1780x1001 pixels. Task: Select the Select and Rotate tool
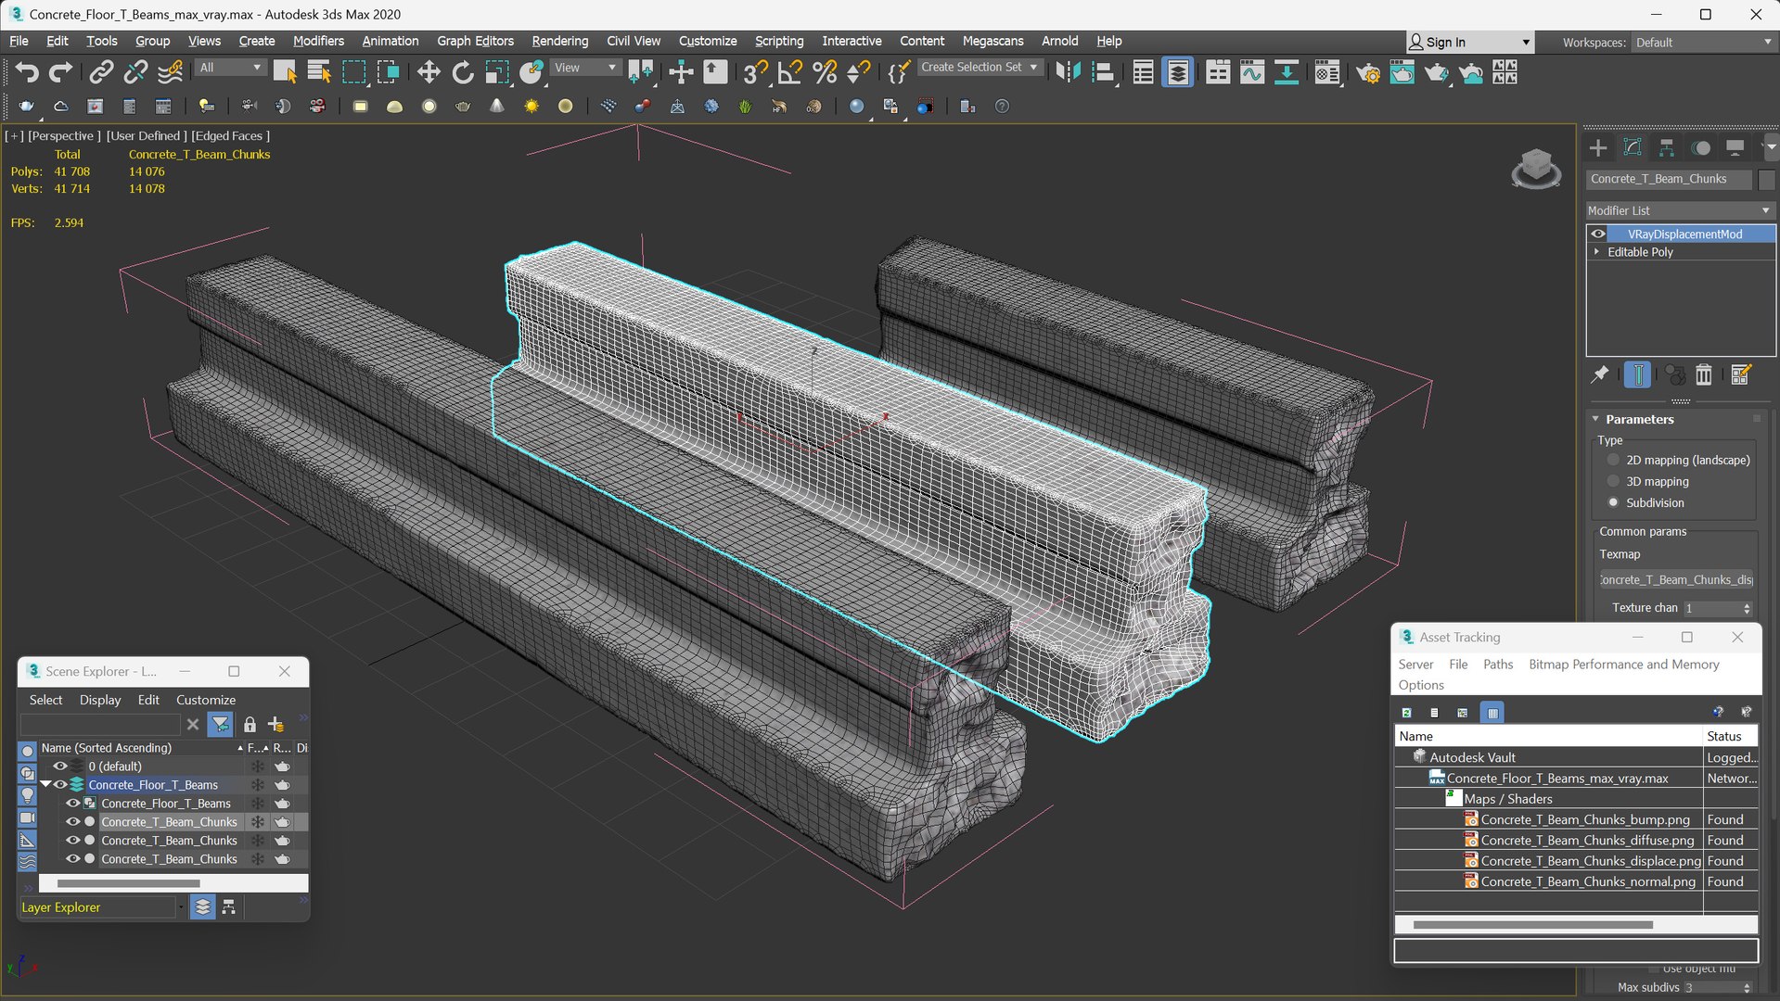(462, 72)
